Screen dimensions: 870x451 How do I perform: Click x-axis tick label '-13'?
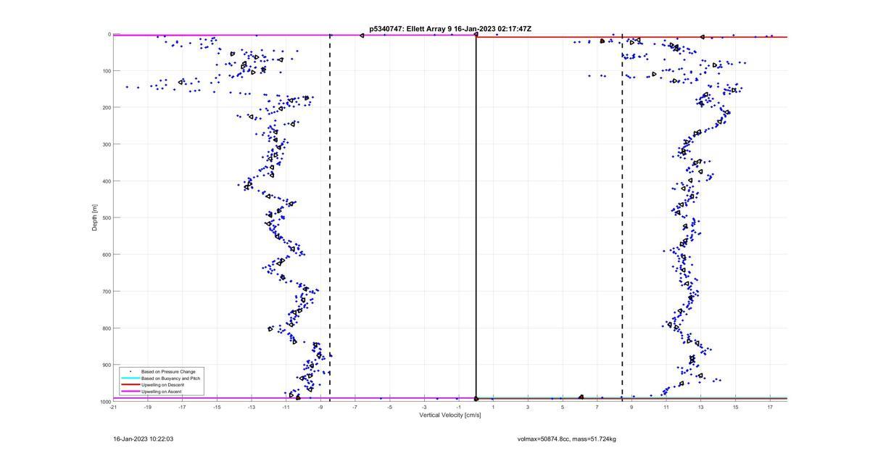click(252, 407)
